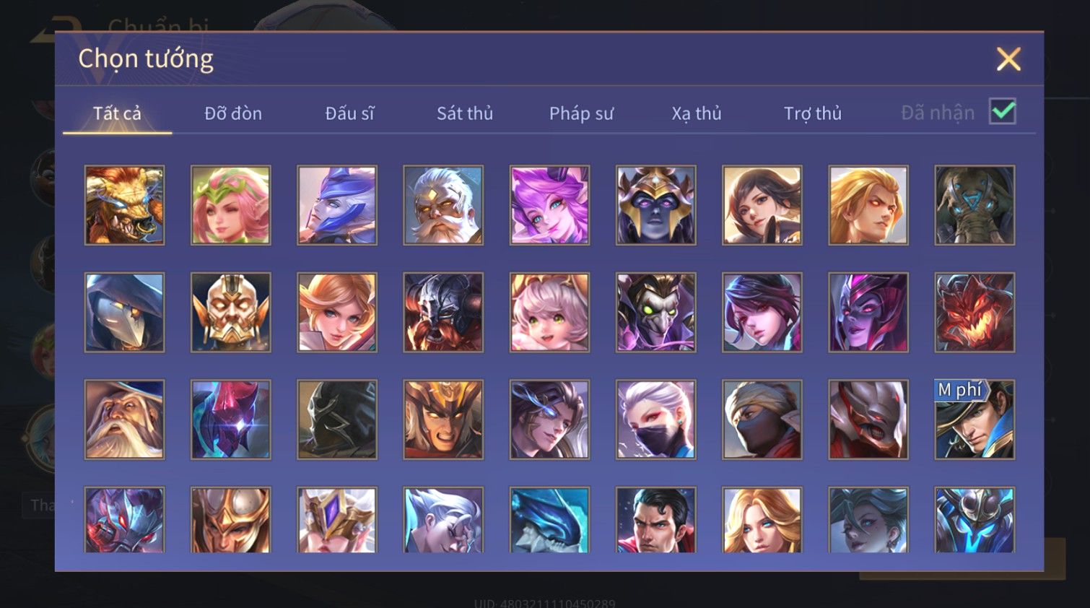Select the elephant-like armored hero portrait
Viewport: 1090px width, 608px height.
[975, 206]
